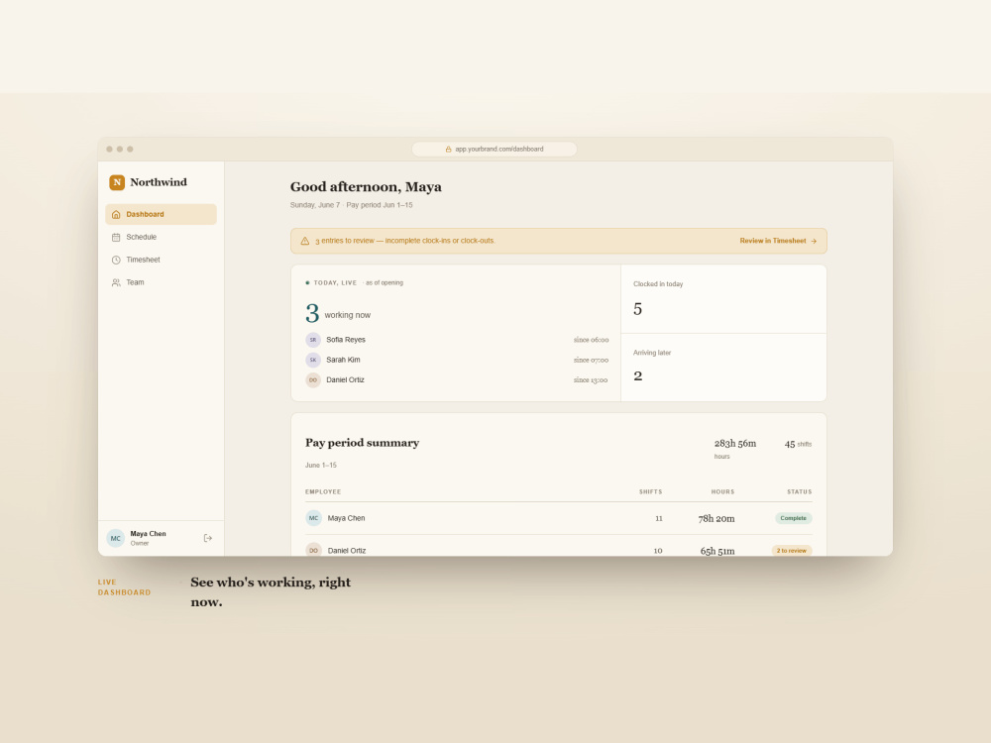The width and height of the screenshot is (991, 743).
Task: Click the SK avatar for Sarah Kim
Action: (x=313, y=361)
